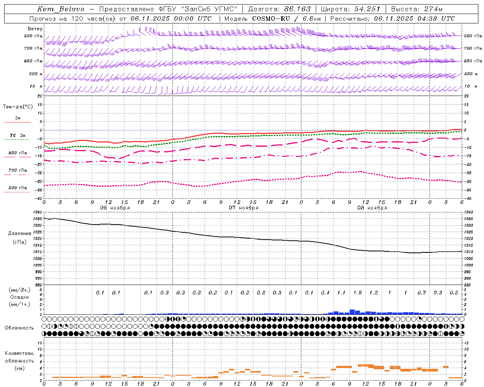This screenshot has width=484, height=387.
Task: Click the Ветер wind panel label
Action: [35, 29]
